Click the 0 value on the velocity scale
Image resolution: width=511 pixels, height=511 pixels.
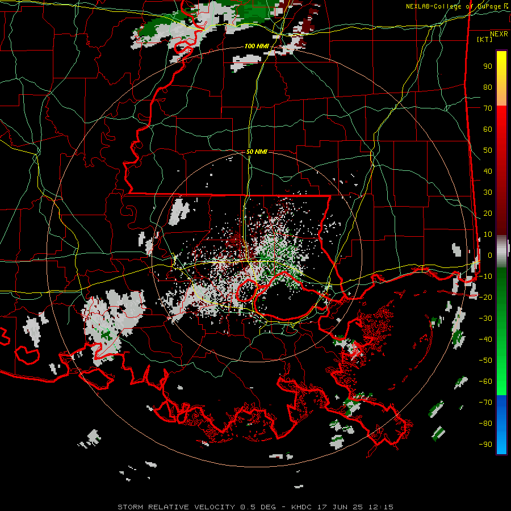(490, 255)
